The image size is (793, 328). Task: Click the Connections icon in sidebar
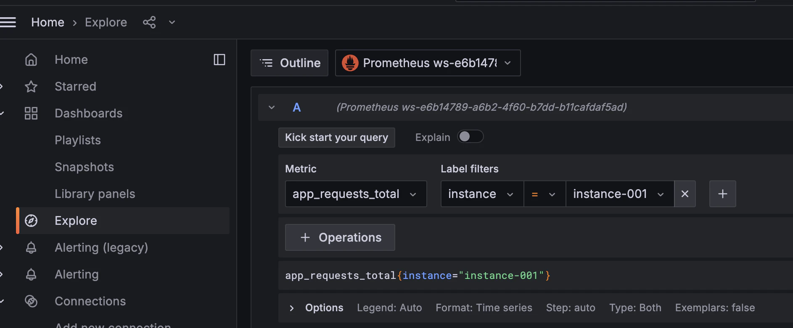pos(31,301)
